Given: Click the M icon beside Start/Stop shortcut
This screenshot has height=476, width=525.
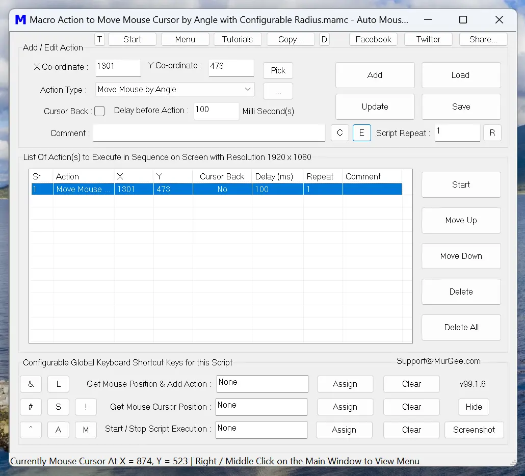Looking at the screenshot, I should click(86, 430).
